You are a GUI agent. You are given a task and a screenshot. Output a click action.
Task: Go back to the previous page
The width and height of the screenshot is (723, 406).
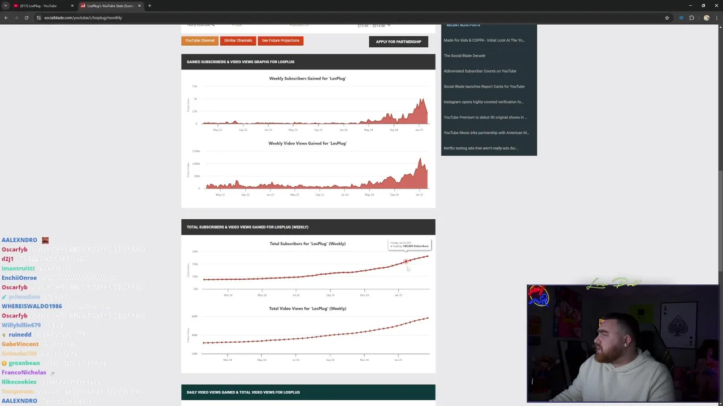tap(6, 17)
